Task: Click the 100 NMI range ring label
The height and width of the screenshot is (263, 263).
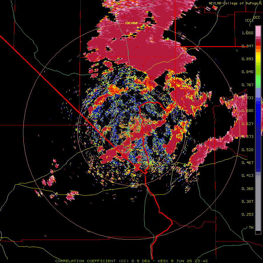Action: tap(131, 23)
